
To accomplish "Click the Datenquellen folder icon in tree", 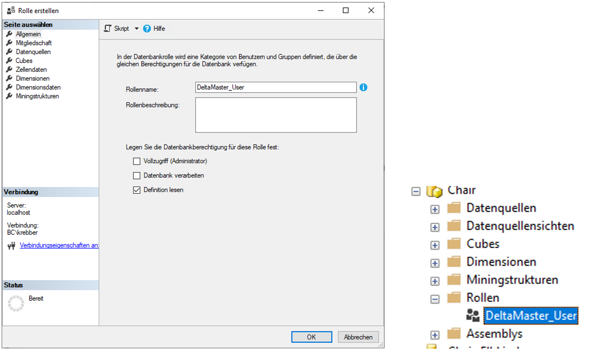I will [454, 208].
